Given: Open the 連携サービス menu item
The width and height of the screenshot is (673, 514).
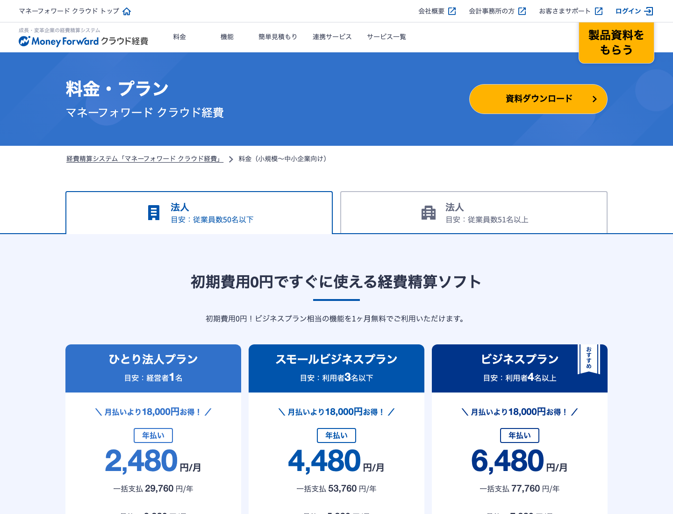Looking at the screenshot, I should 332,37.
